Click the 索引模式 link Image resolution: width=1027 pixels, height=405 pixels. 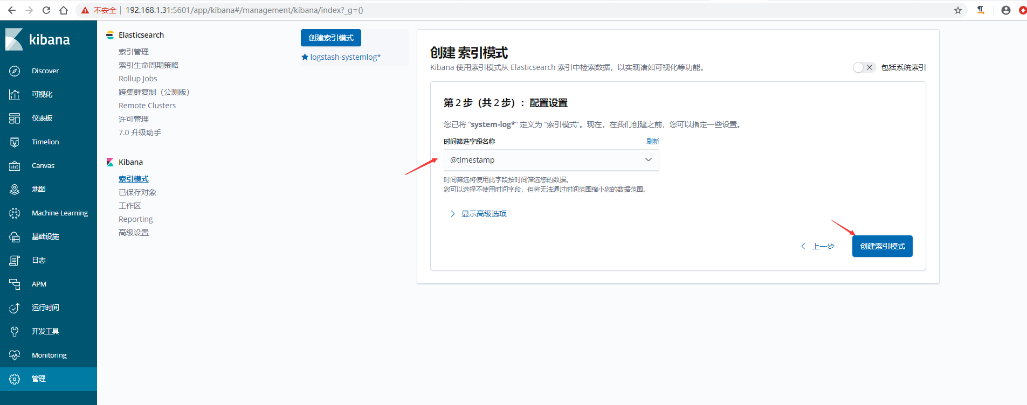(134, 179)
